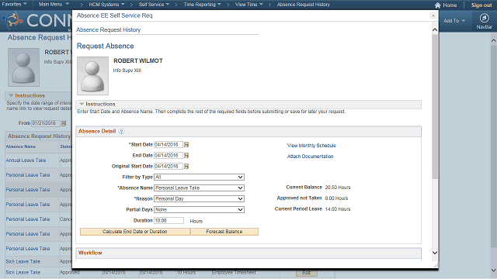Close the Absence EE Self Service dialog
The width and height of the screenshot is (497, 279).
[x=433, y=15]
